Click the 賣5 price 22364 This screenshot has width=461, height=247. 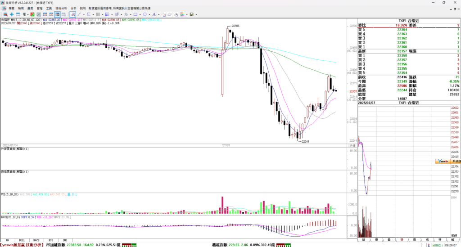[402, 30]
